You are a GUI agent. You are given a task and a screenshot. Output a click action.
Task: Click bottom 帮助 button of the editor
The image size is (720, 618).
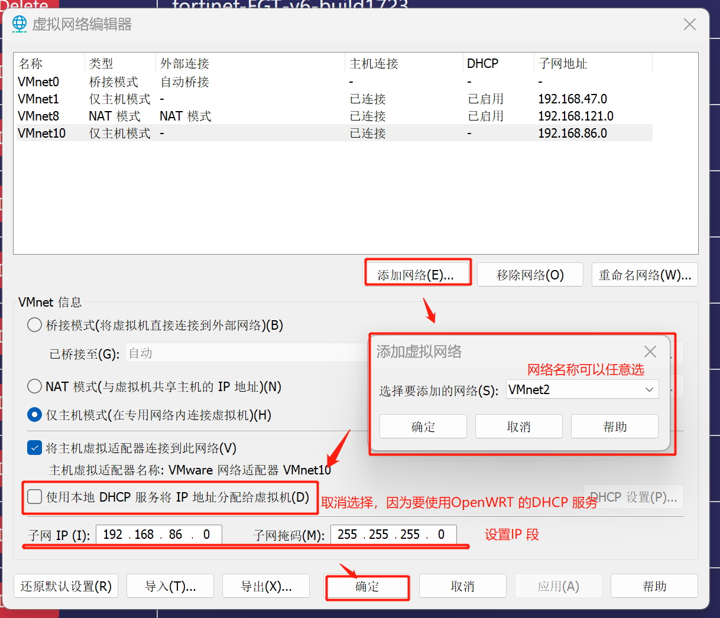point(654,586)
